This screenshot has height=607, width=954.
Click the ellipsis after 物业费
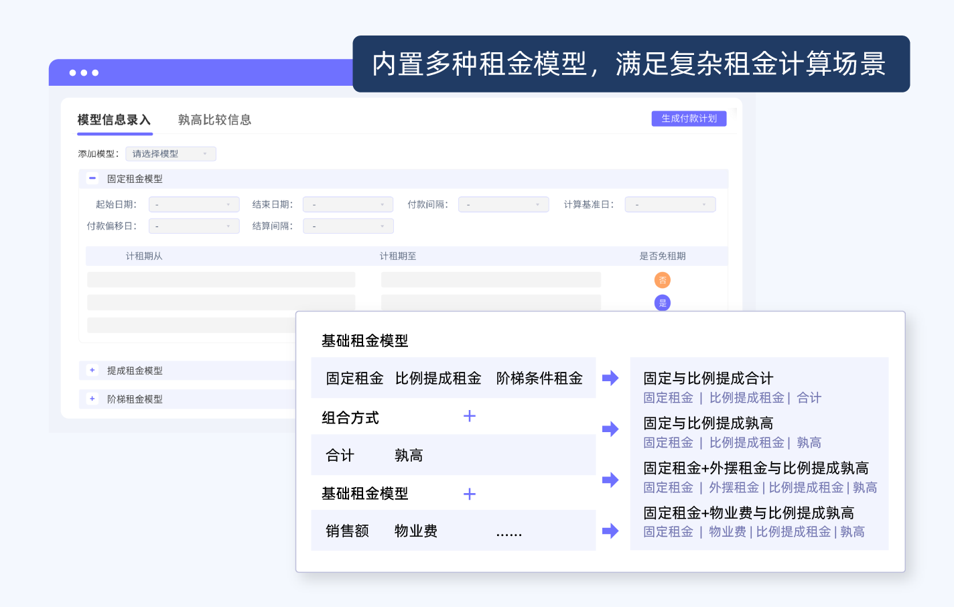point(509,534)
